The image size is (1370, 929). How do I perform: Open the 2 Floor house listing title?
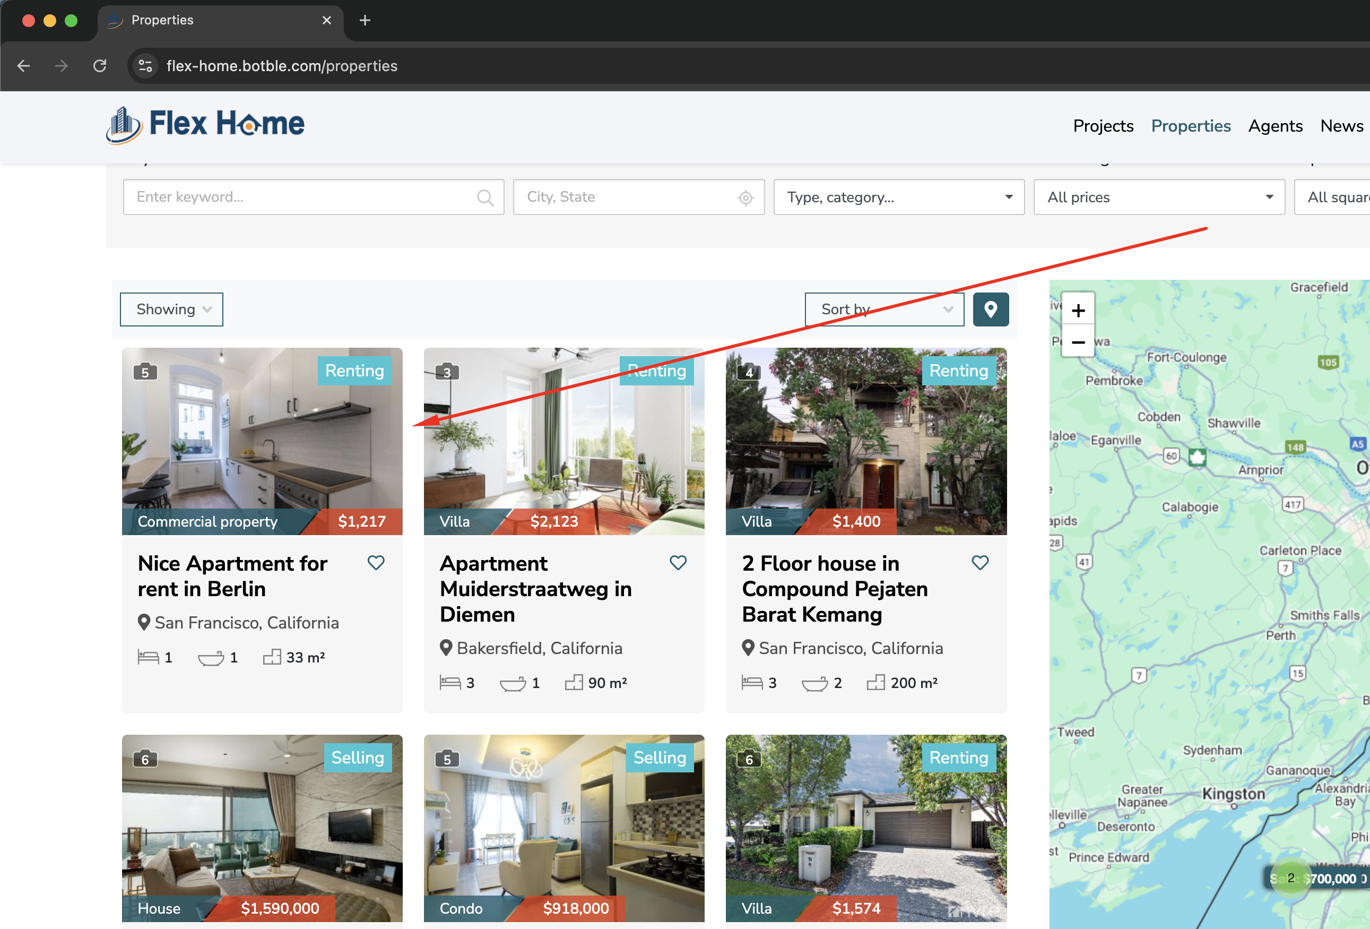point(834,589)
